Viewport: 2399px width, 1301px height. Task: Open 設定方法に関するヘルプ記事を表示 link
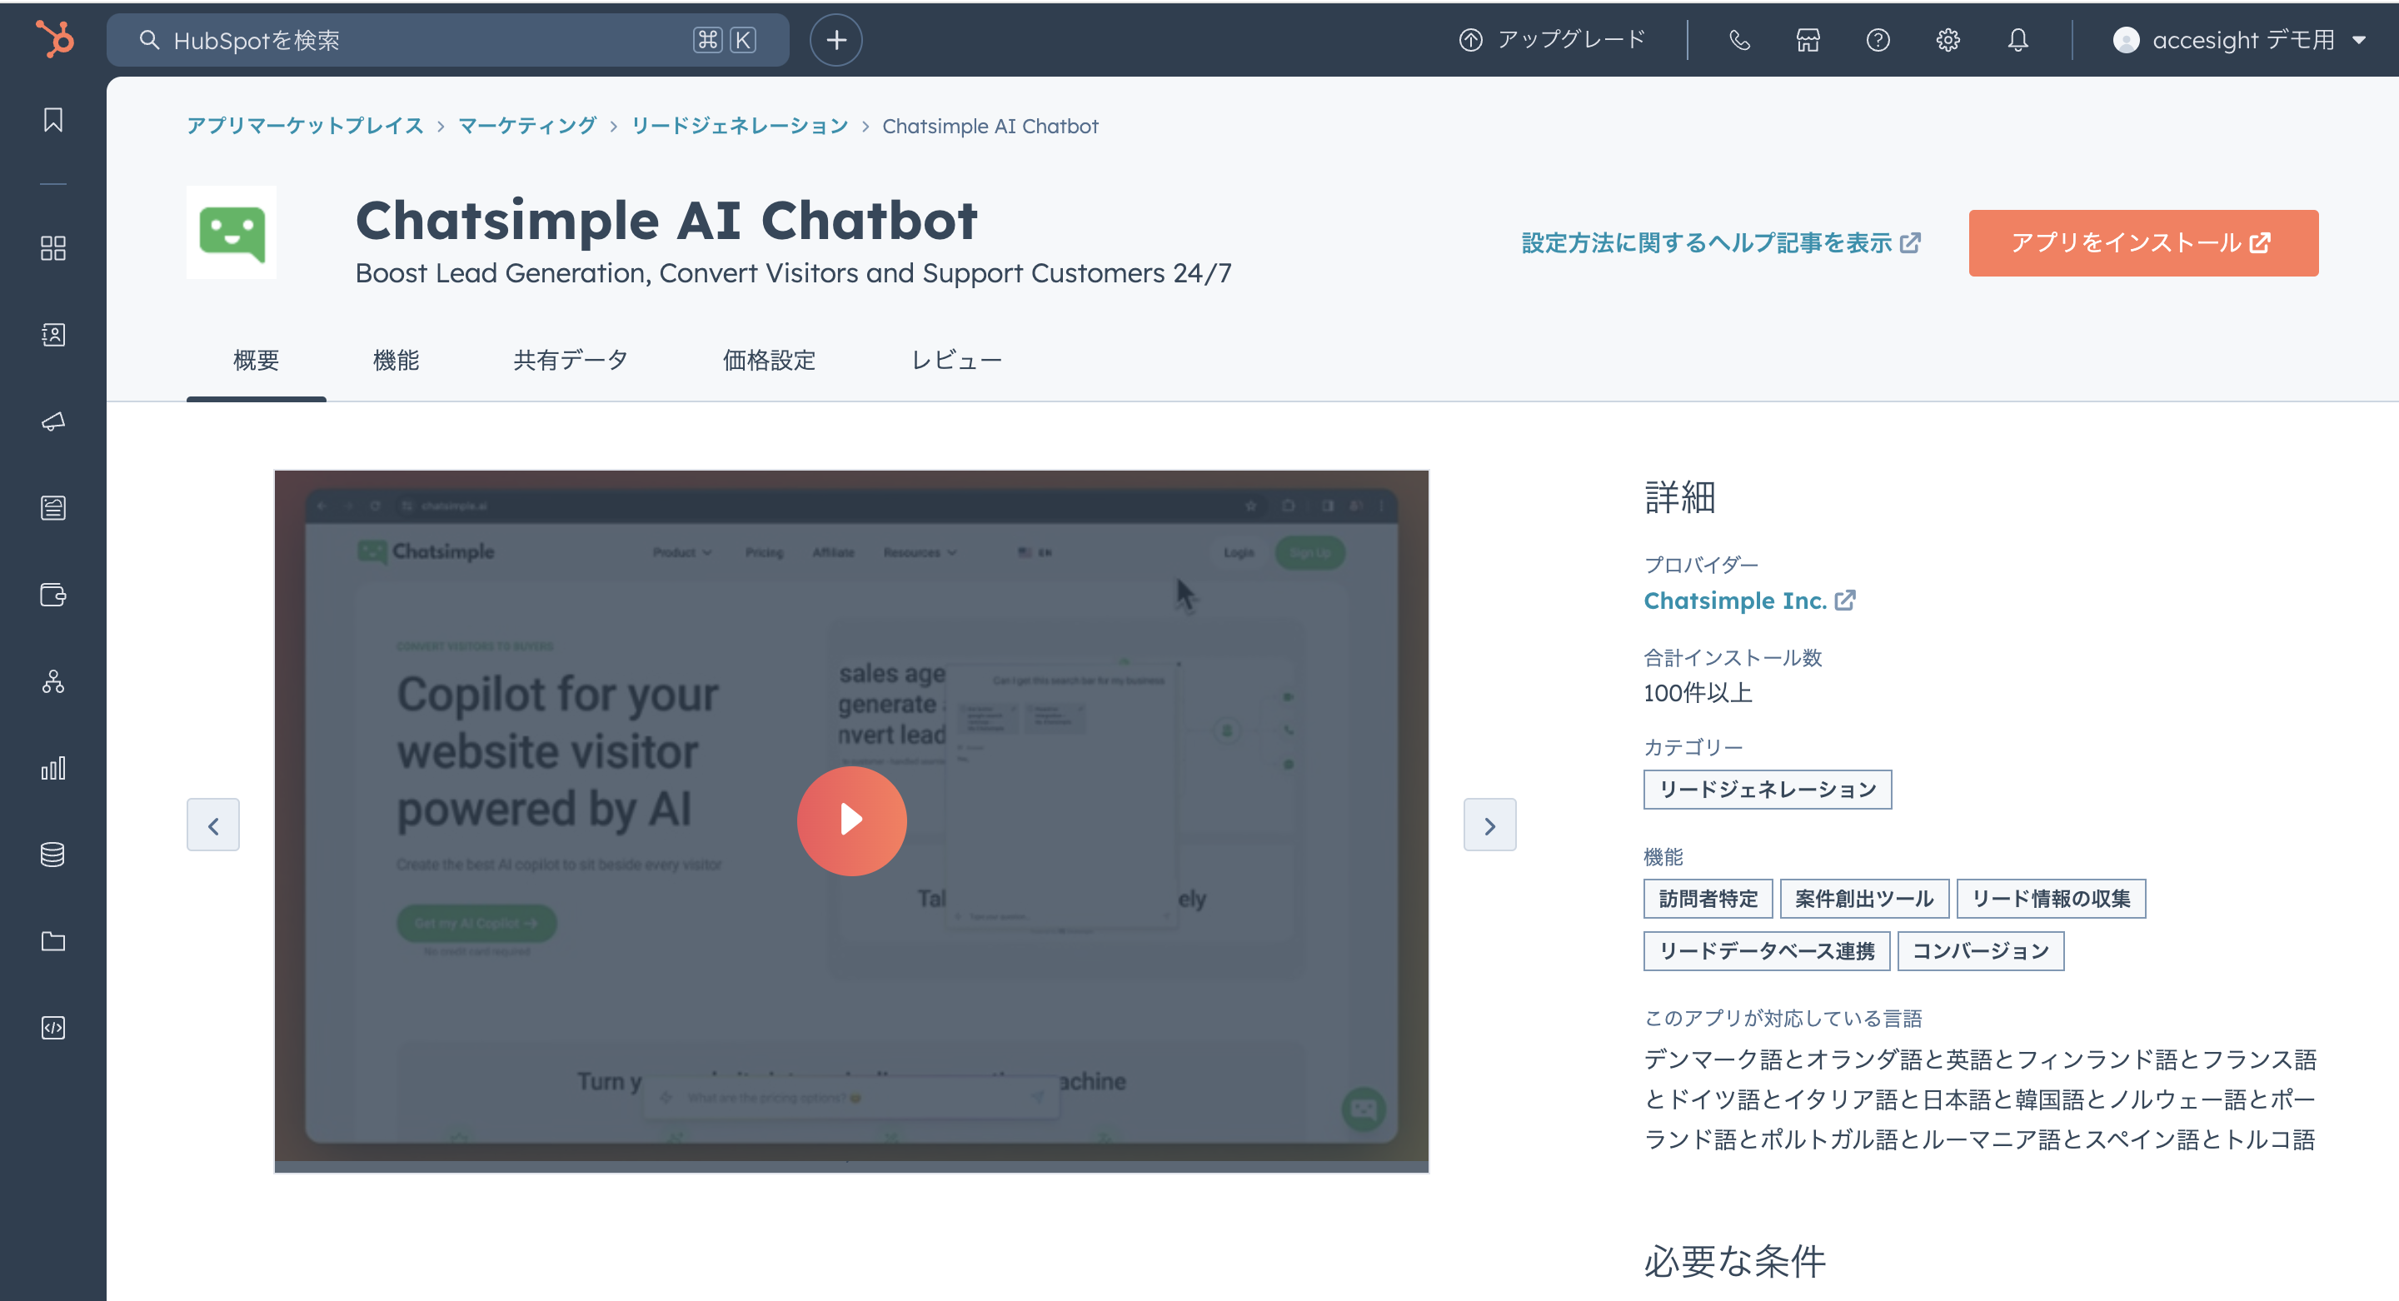coord(1720,243)
